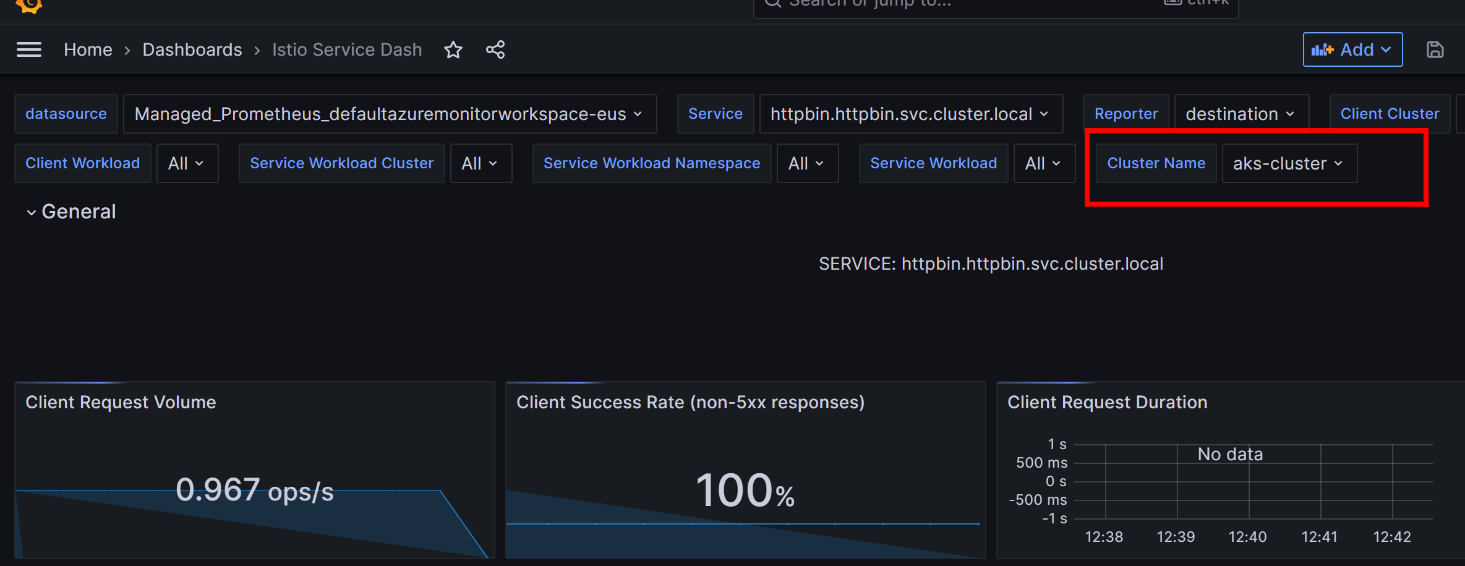Select the Cluster Name aks-cluster dropdown

click(x=1289, y=163)
